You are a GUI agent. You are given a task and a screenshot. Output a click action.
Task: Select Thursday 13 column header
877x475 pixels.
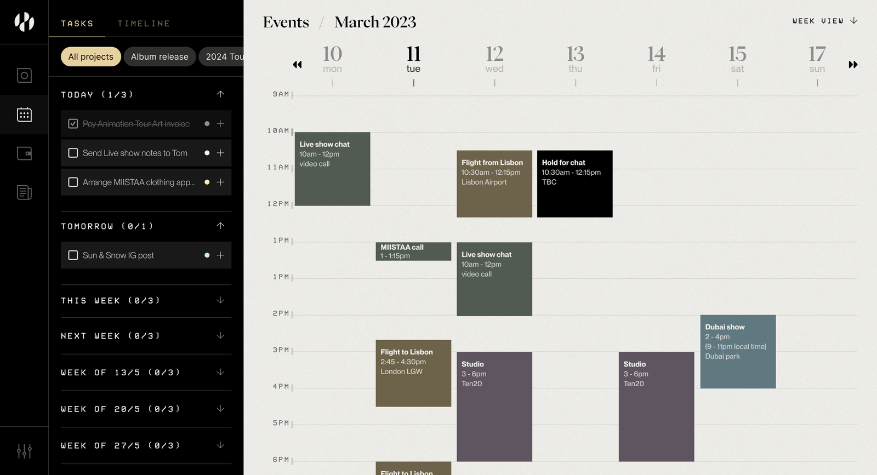pos(576,59)
